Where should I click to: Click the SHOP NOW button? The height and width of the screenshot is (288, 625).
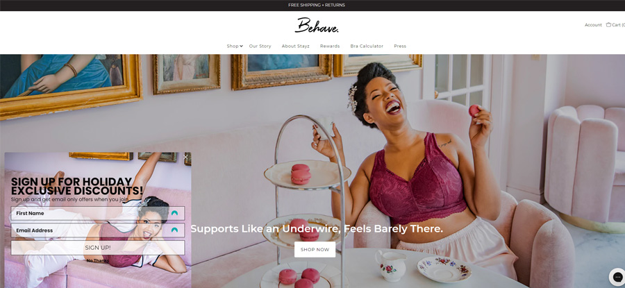(x=315, y=249)
